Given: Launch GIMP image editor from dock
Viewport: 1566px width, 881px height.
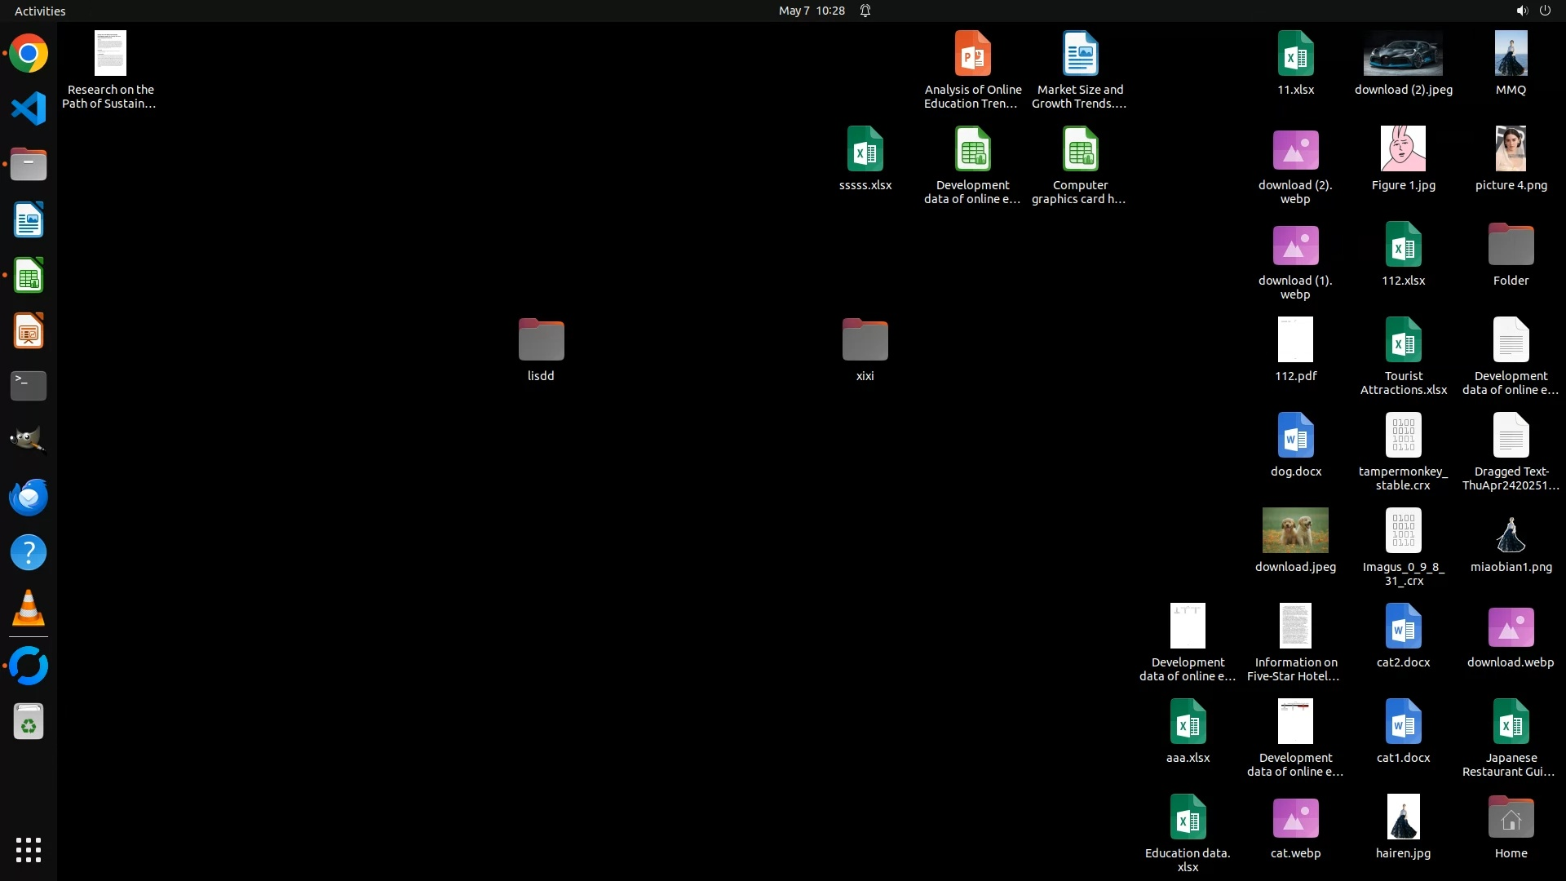Looking at the screenshot, I should coord(29,440).
